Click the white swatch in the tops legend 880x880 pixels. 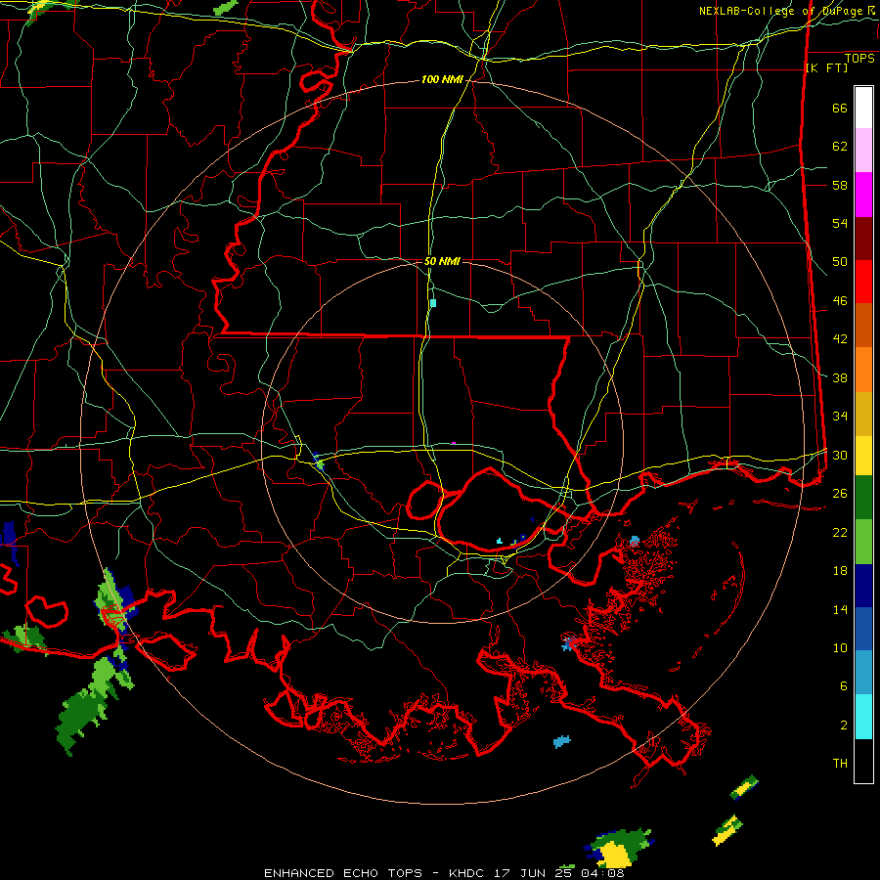tap(863, 108)
